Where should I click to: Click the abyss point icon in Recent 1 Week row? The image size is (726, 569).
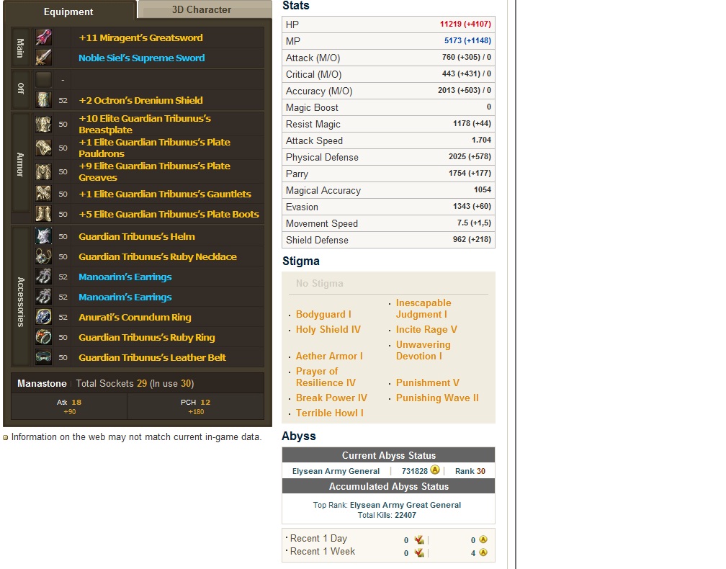(x=483, y=553)
